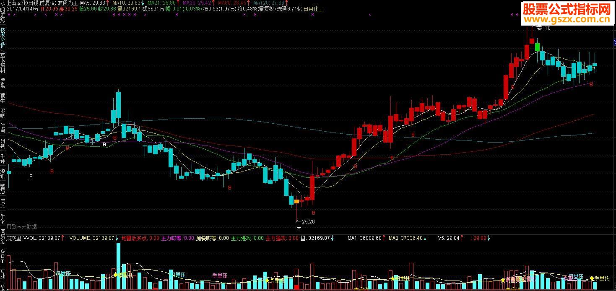Click the 用到未来数据 notice
Viewport: 616px width, 291px height.
pyautogui.click(x=22, y=226)
